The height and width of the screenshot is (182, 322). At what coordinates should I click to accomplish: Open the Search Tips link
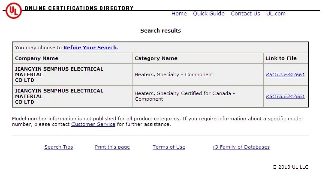[x=58, y=147]
